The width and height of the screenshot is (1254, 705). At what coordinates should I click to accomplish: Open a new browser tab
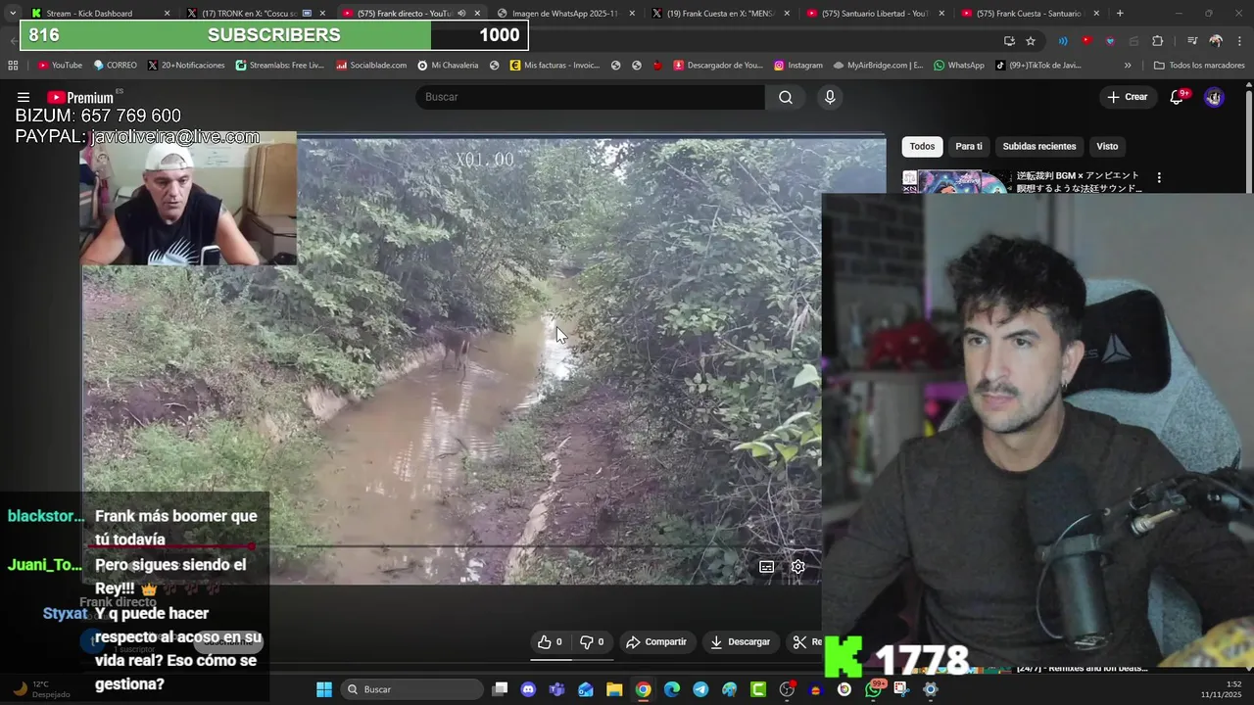[x=1120, y=14]
